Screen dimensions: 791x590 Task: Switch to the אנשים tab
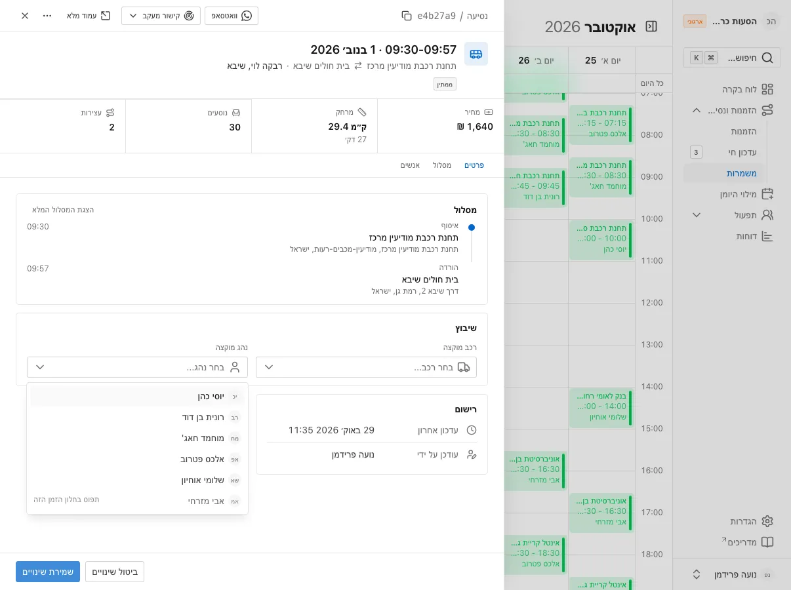click(410, 165)
